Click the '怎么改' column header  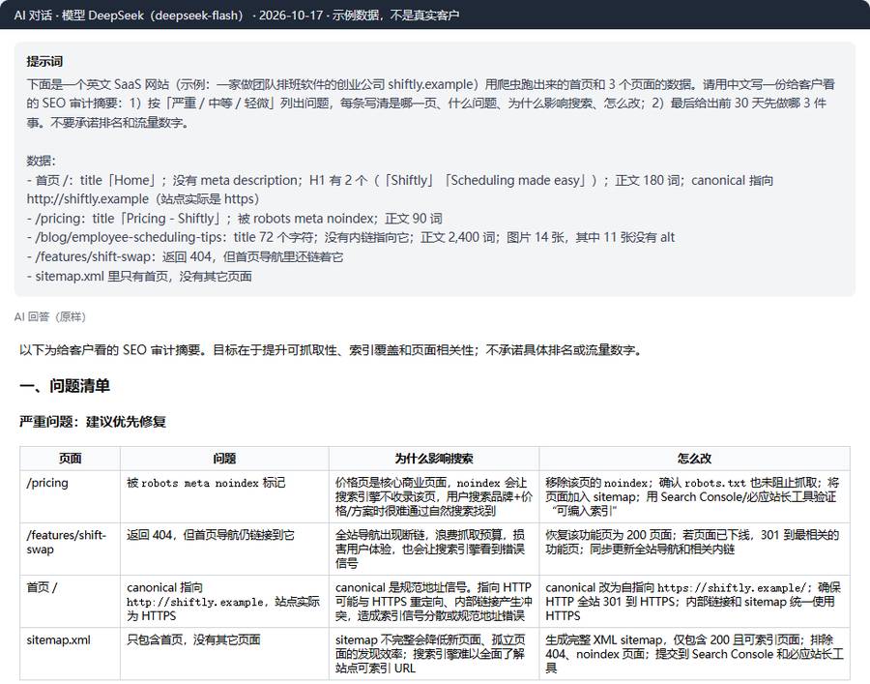pos(694,458)
